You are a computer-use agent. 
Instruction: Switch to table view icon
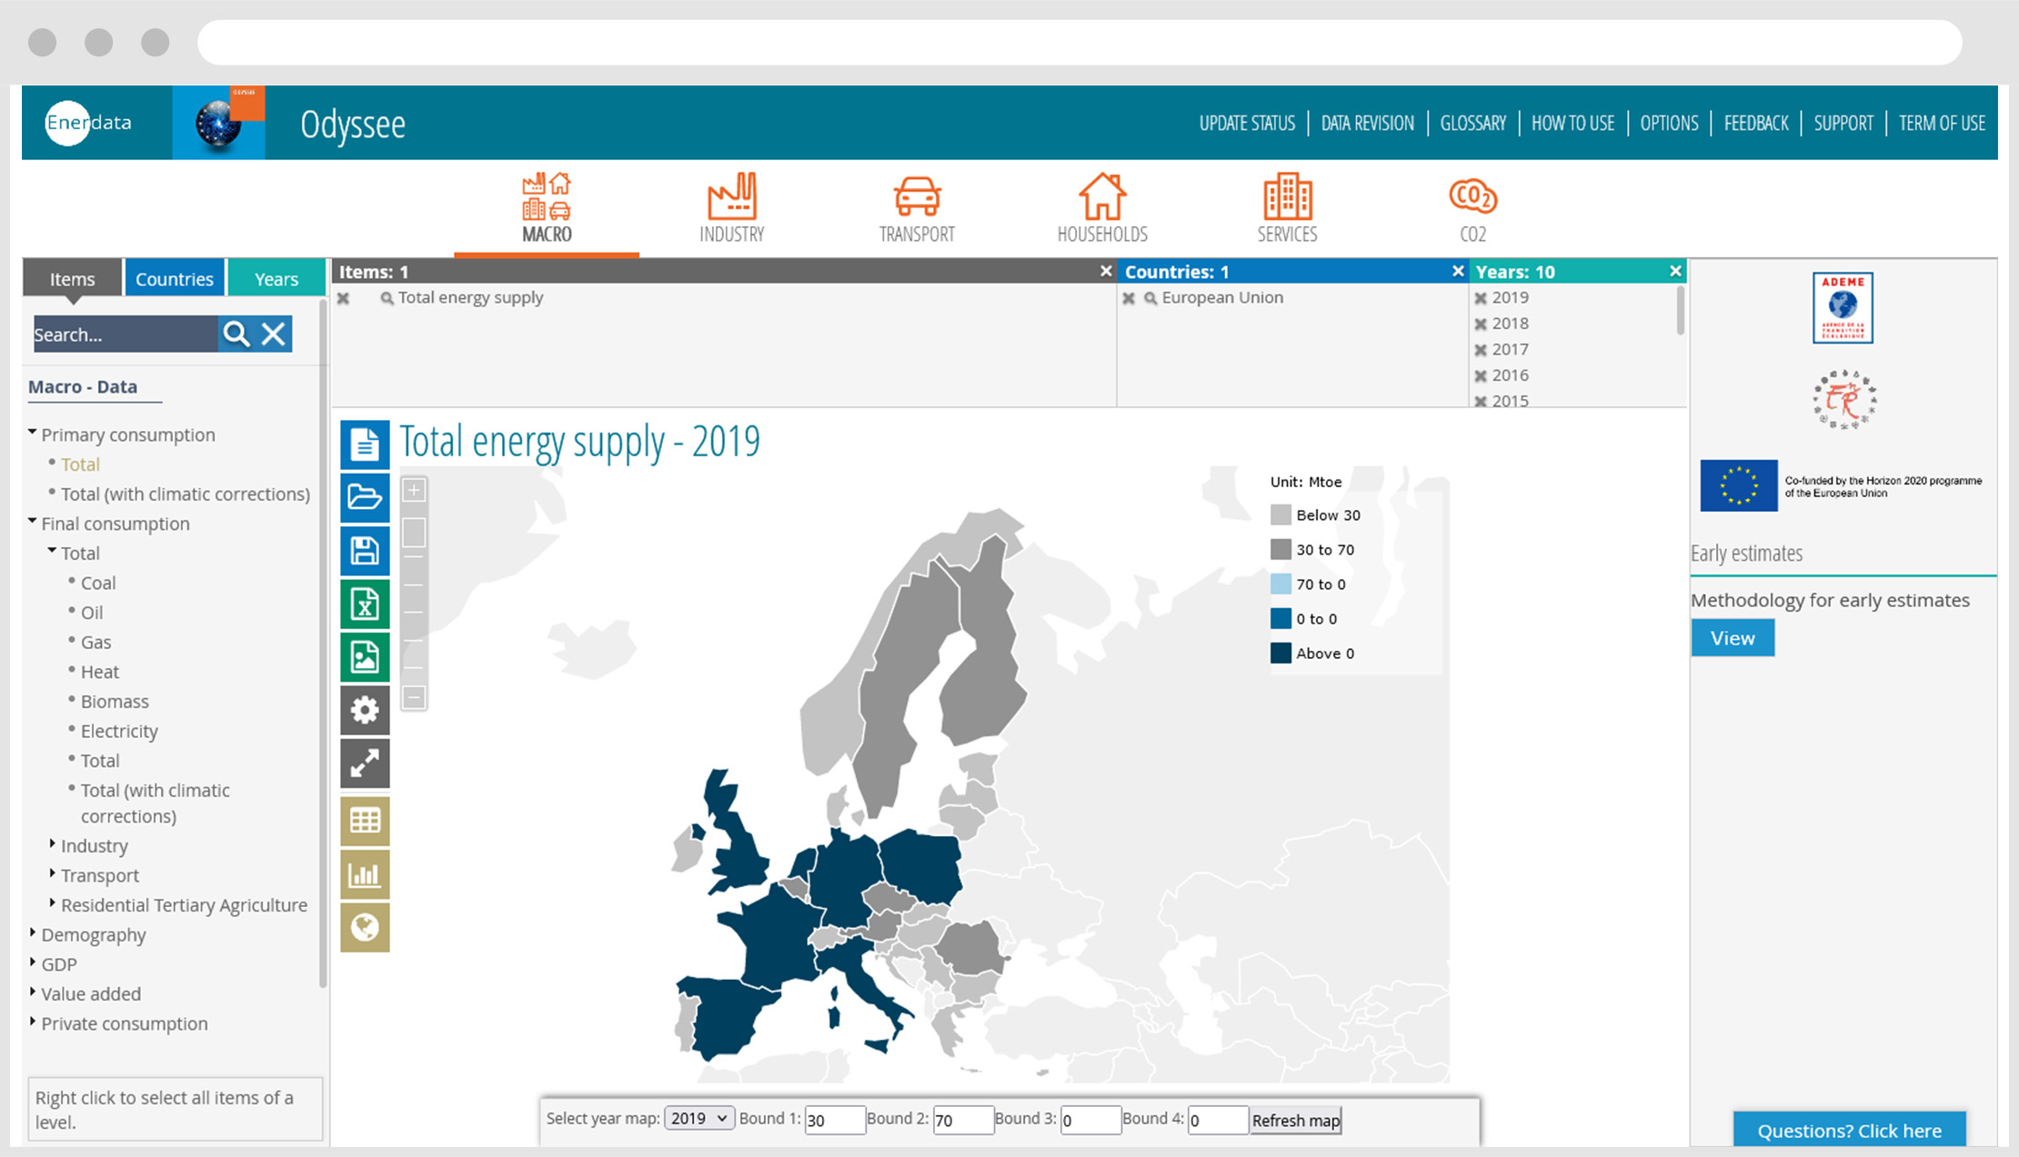(x=365, y=821)
